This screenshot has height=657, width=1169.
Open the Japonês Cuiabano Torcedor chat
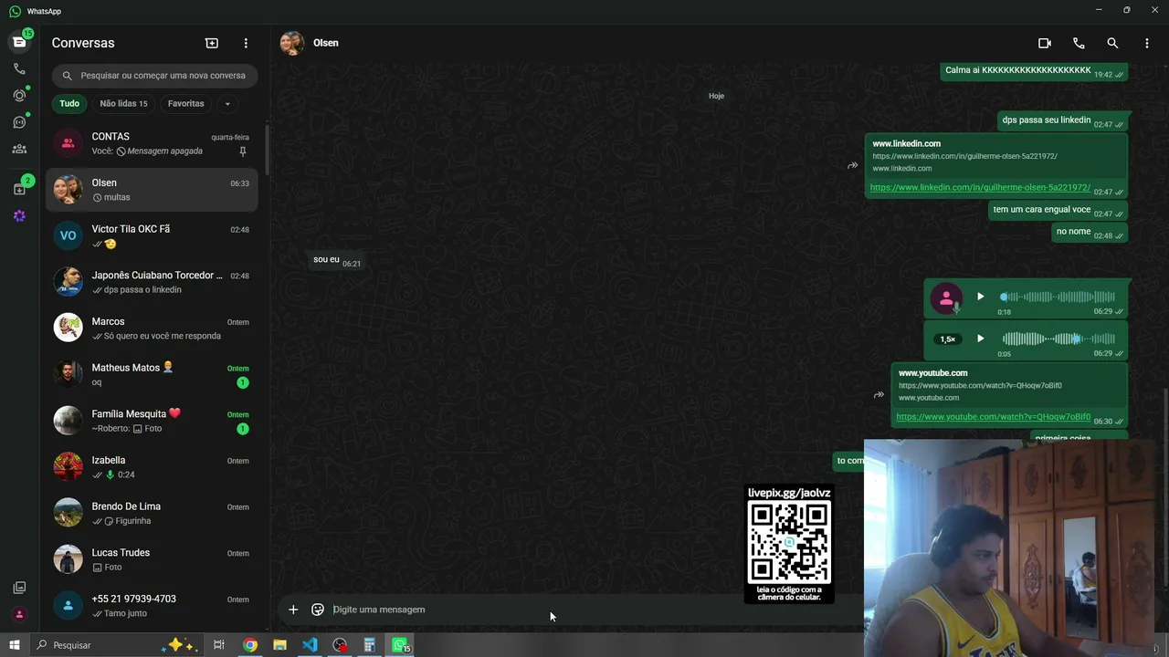[x=152, y=282]
